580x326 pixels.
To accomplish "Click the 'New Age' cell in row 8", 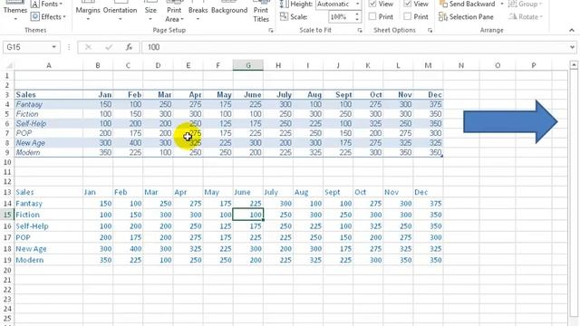I will point(48,143).
